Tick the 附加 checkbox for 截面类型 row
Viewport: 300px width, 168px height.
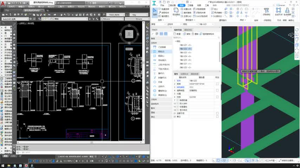pyautogui.click(x=217, y=90)
